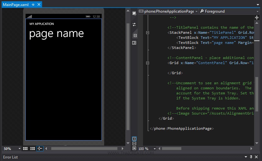
Task: Collapse the Grid ContentPanel code block
Action: (148, 63)
